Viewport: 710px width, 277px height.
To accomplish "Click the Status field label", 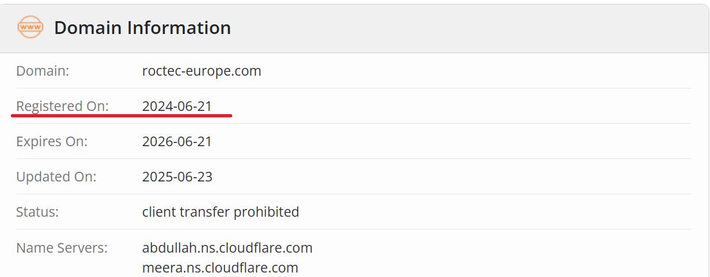I will click(x=37, y=212).
